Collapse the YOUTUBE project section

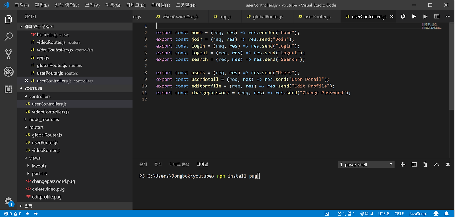[x=75, y=88]
